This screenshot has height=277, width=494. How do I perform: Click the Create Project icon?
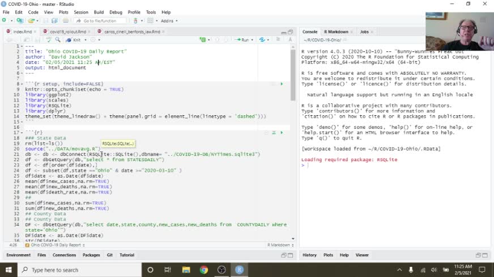(x=20, y=21)
